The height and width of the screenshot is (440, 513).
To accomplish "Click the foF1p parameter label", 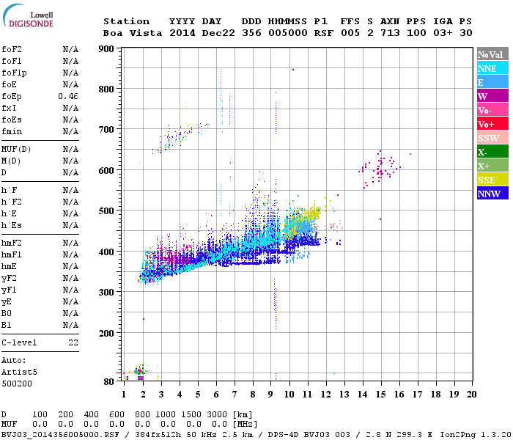I will pyautogui.click(x=14, y=73).
